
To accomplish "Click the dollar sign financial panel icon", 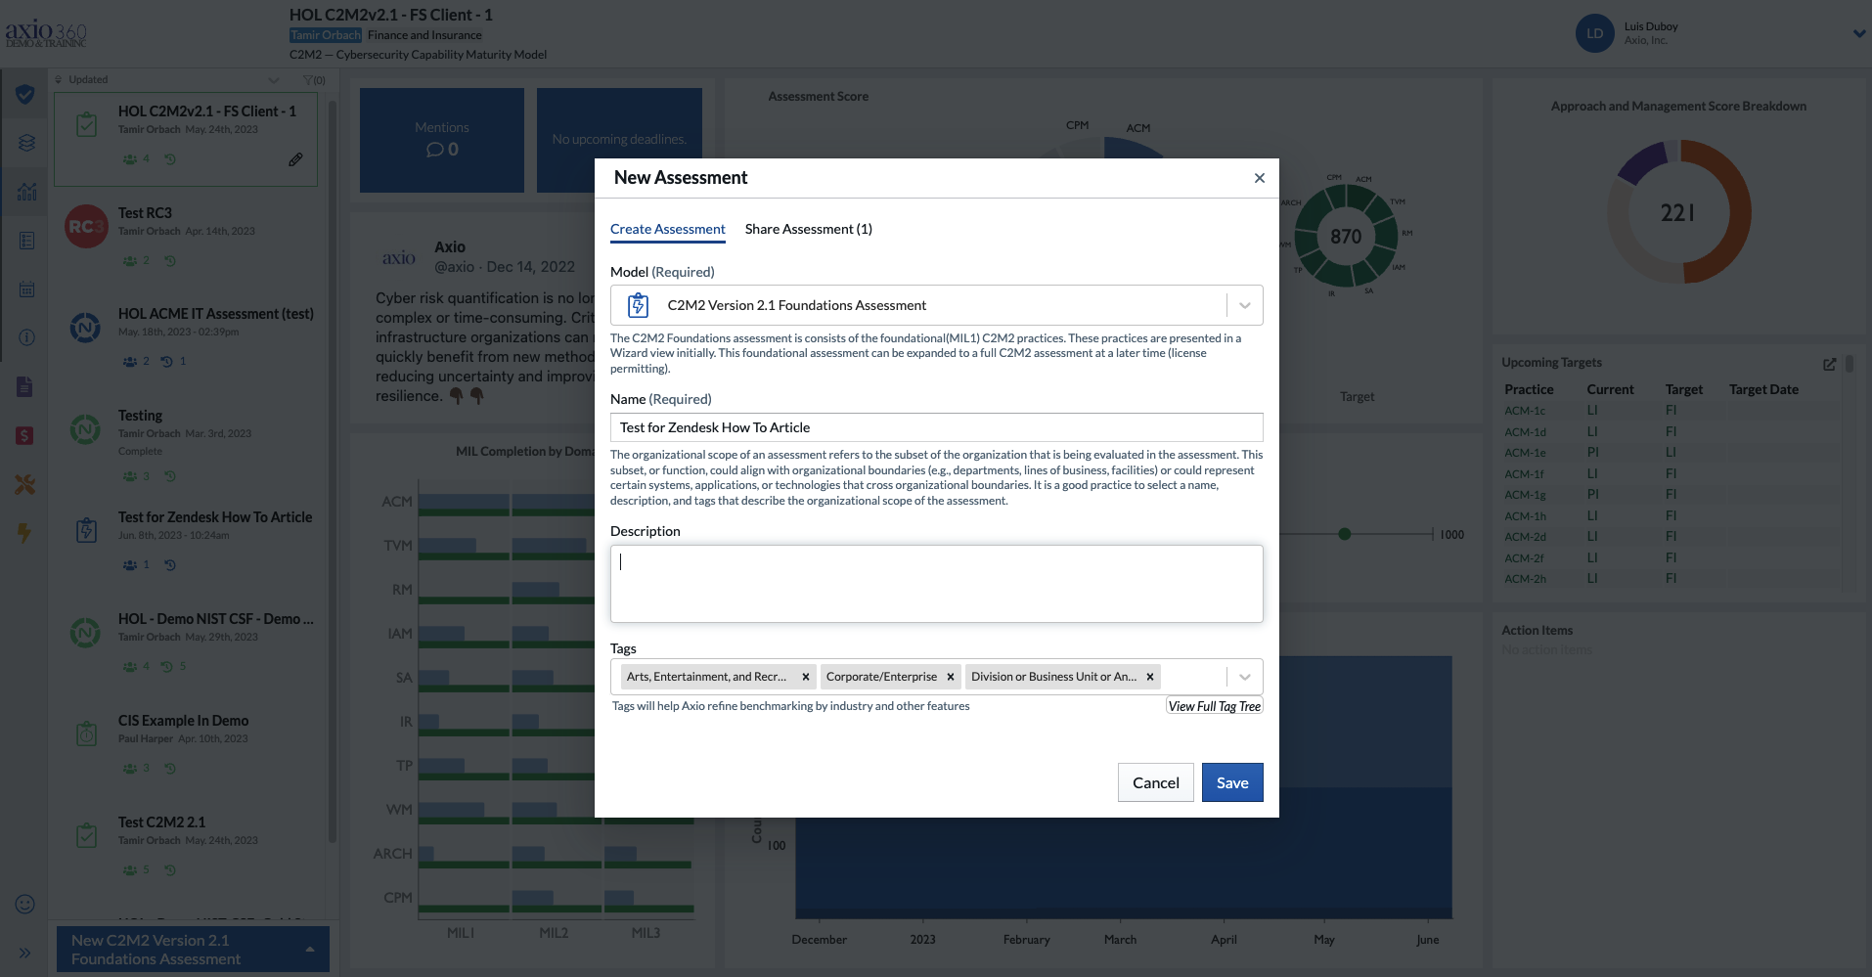I will tap(25, 435).
